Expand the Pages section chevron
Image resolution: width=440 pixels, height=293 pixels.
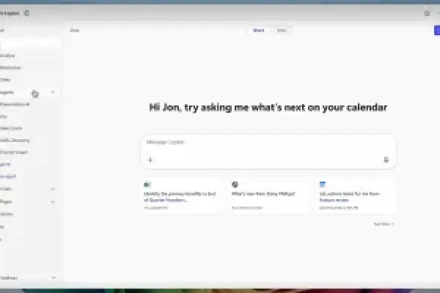point(53,201)
